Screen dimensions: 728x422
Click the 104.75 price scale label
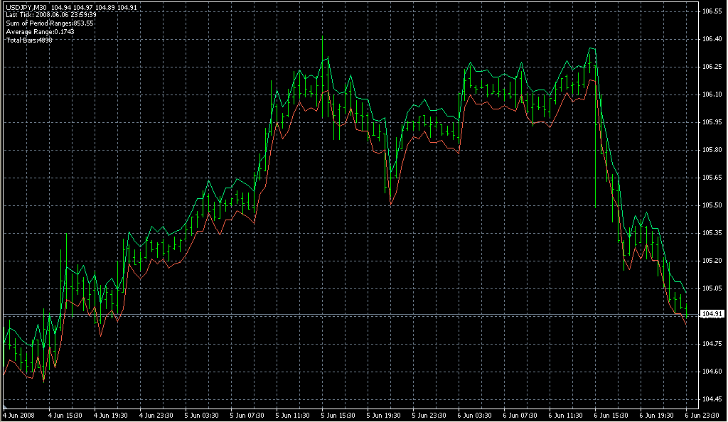click(712, 344)
